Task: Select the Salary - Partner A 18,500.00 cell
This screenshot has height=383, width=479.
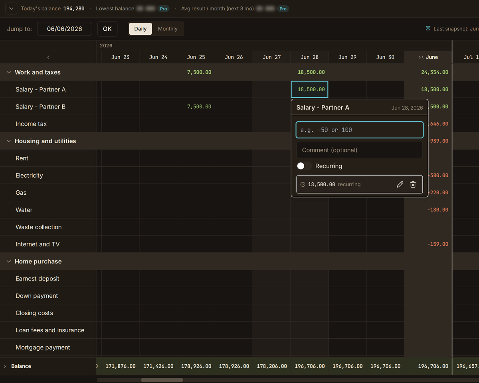Action: click(x=309, y=89)
